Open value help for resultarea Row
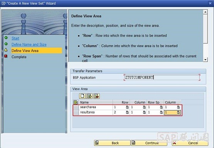This screenshot has height=148, width=214. pyautogui.click(x=127, y=112)
